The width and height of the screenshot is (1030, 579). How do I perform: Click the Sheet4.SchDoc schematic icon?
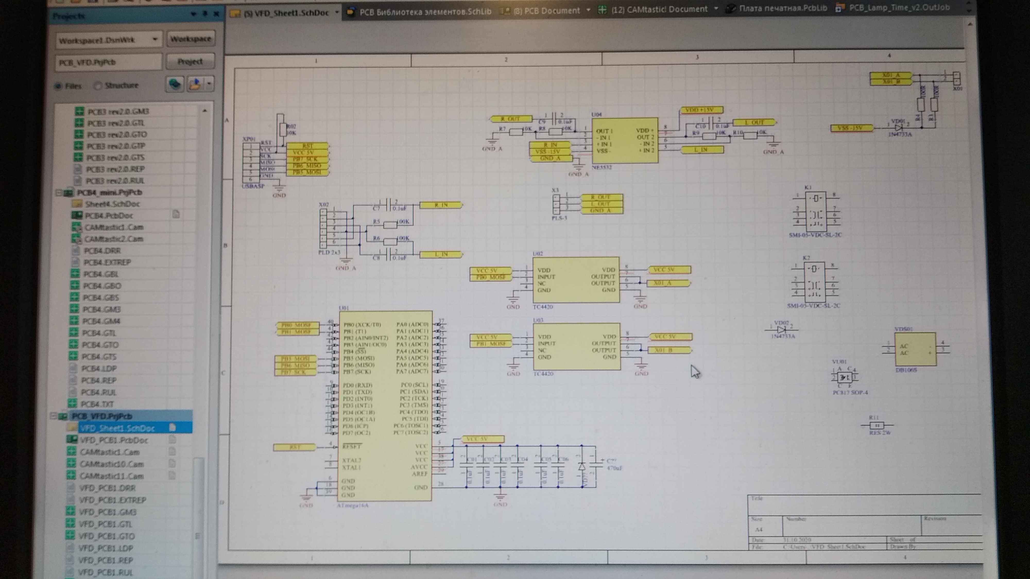[77, 204]
